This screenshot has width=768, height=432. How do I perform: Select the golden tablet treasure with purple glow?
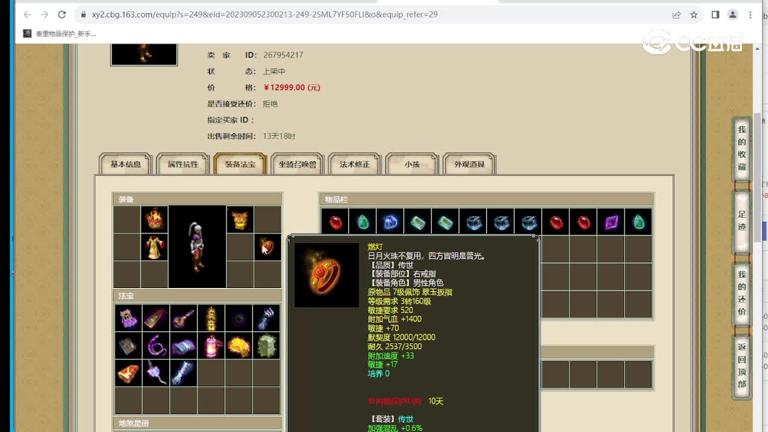[x=155, y=318]
